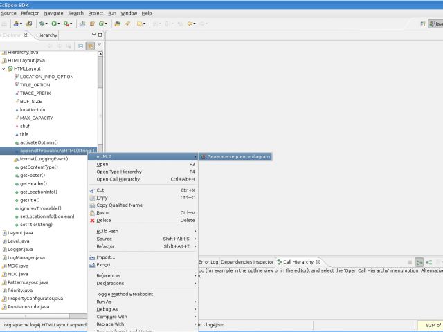Click the Call Hierarchy tab icon
The image size is (443, 332).
click(x=278, y=262)
